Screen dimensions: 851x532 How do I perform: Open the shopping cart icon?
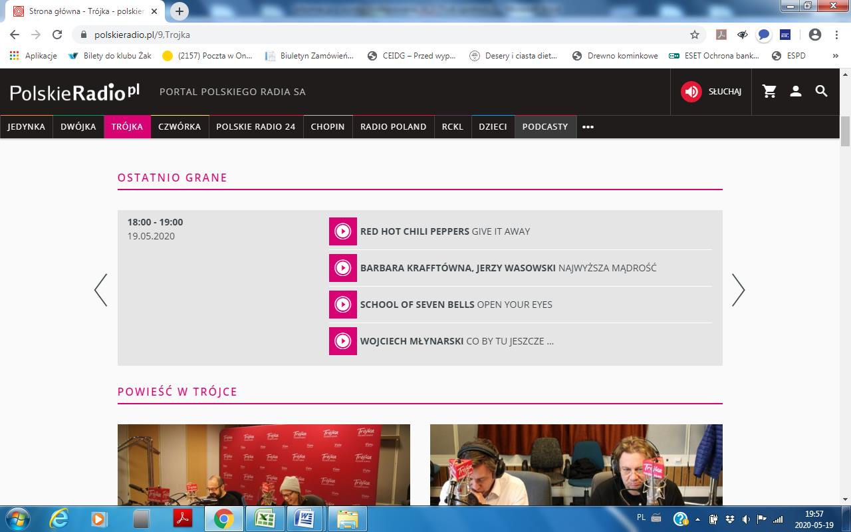coord(770,92)
